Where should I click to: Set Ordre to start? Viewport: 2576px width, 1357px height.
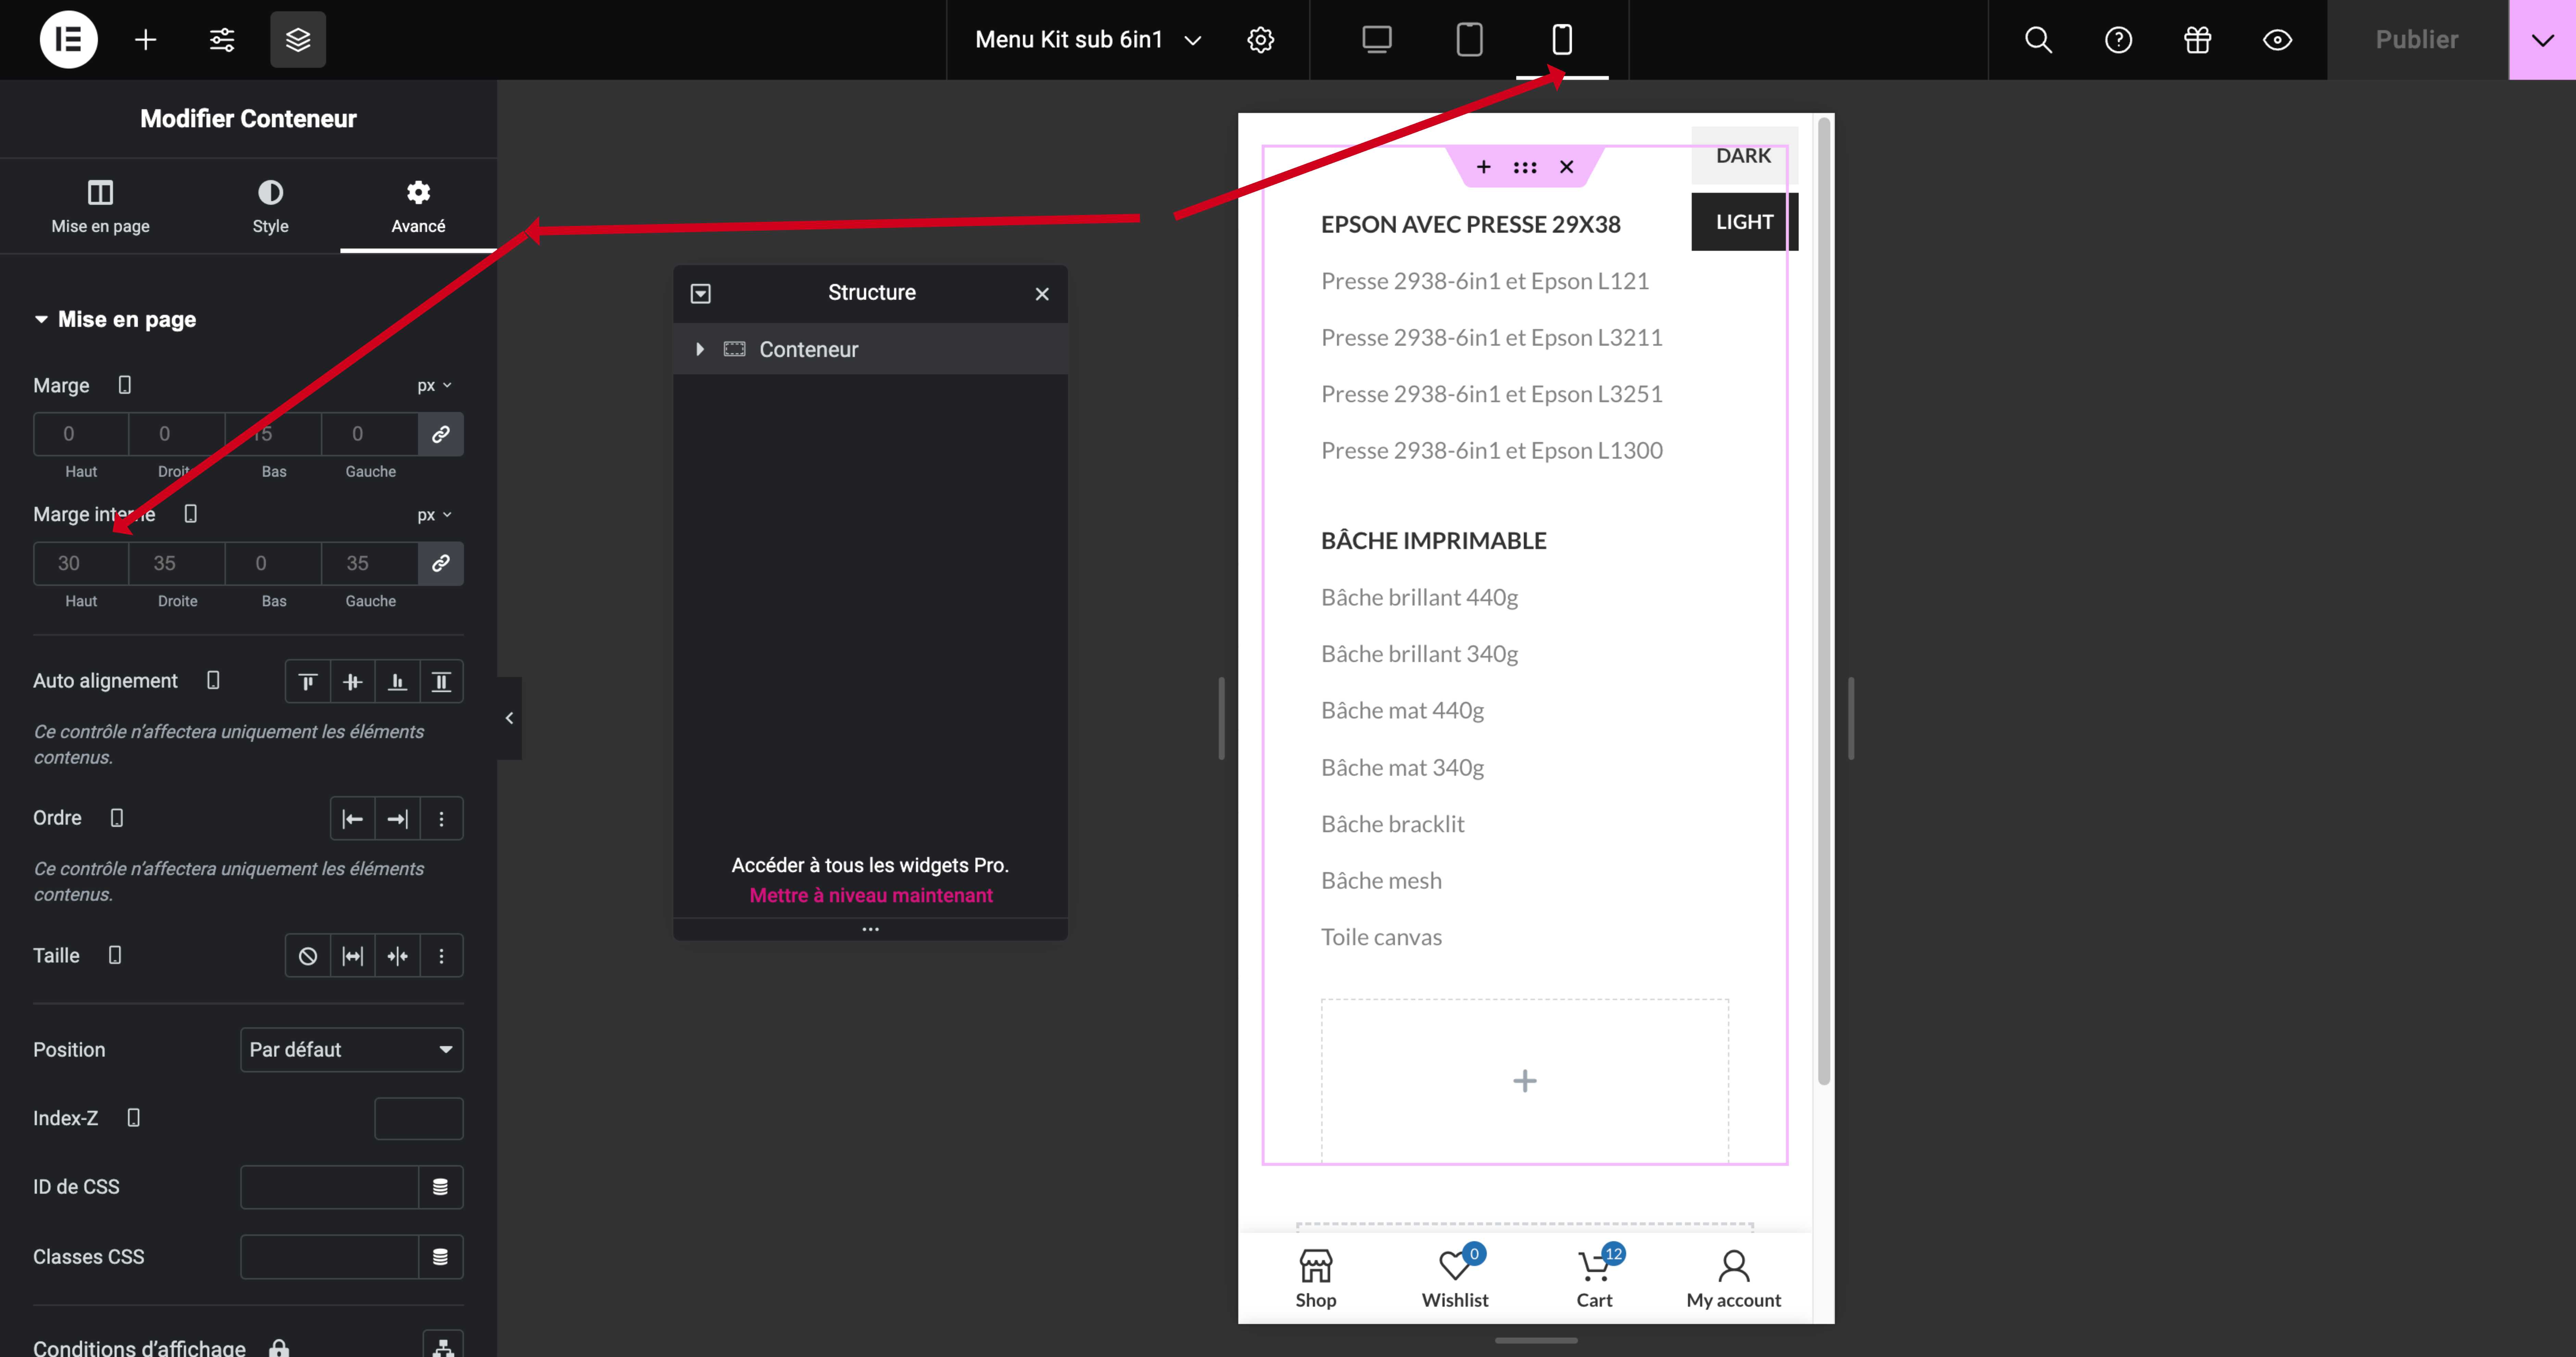[353, 819]
